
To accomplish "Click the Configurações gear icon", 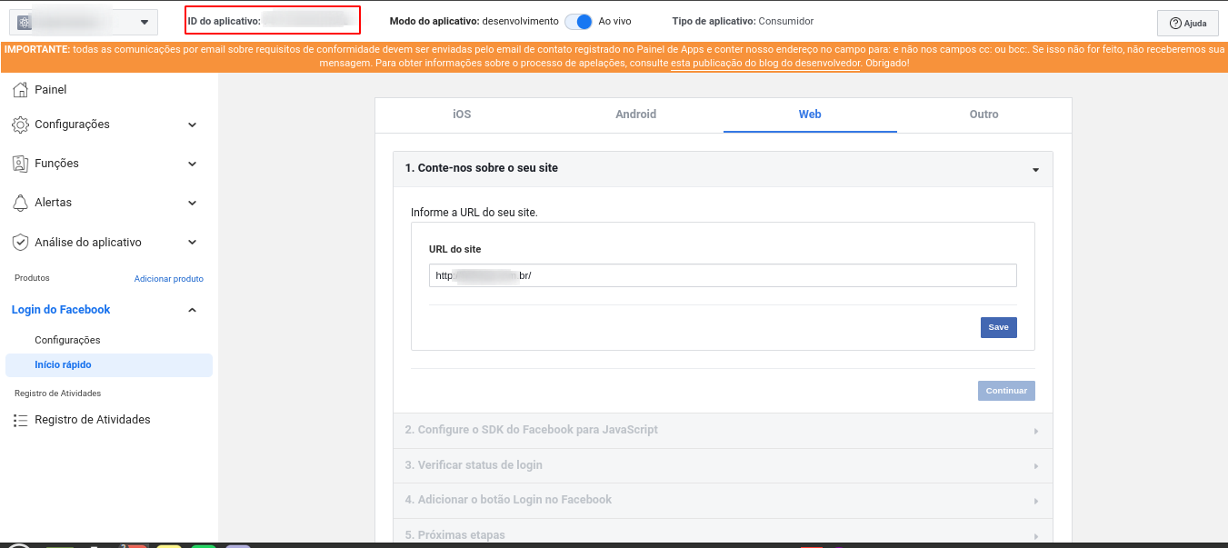I will (x=20, y=125).
